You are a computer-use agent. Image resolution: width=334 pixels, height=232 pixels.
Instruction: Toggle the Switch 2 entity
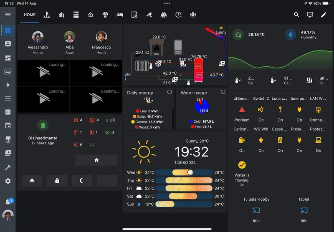pyautogui.click(x=261, y=110)
